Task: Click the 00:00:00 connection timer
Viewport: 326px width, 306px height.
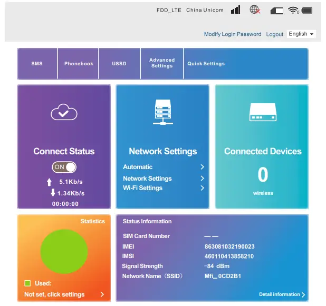Action: pyautogui.click(x=65, y=204)
